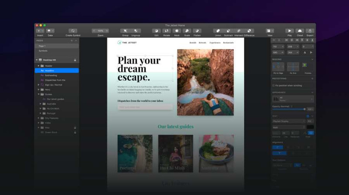The image size is (349, 195).
Task: Click Our latest guides heading on canvas
Action: coord(176,127)
